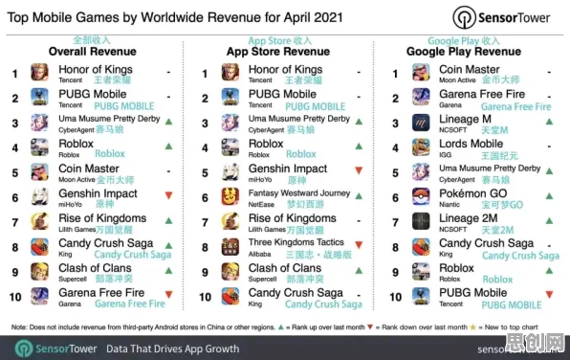
Task: Click the Overall Revenue column heading
Action: tap(93, 52)
